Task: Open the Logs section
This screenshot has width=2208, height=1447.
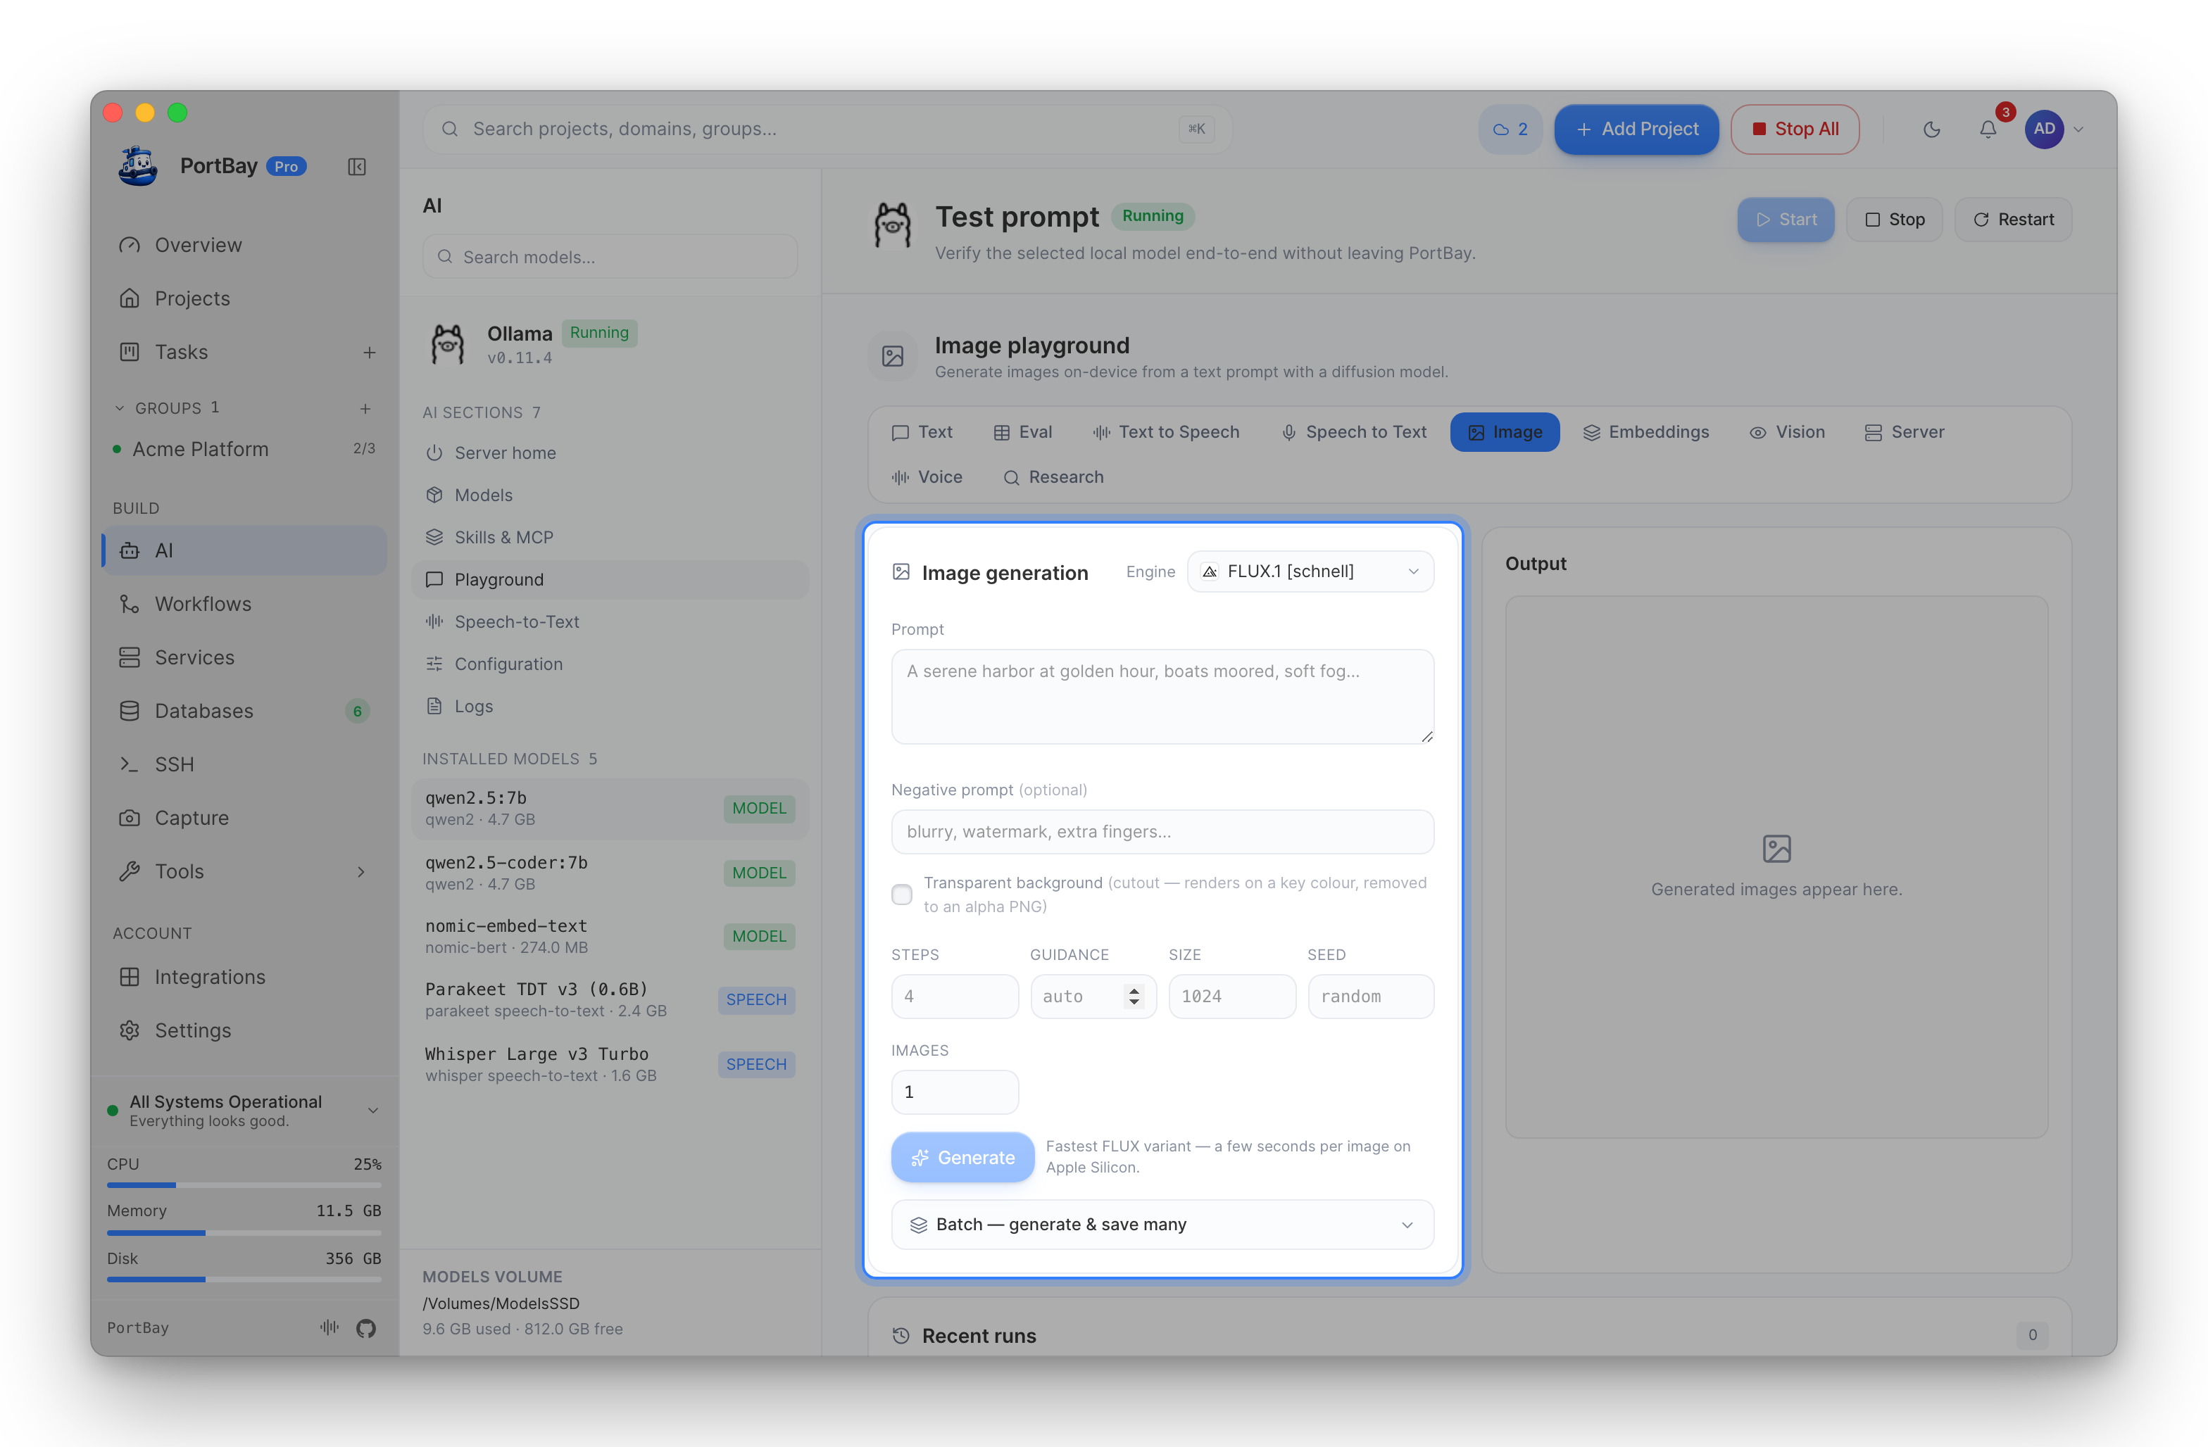Action: click(610, 706)
